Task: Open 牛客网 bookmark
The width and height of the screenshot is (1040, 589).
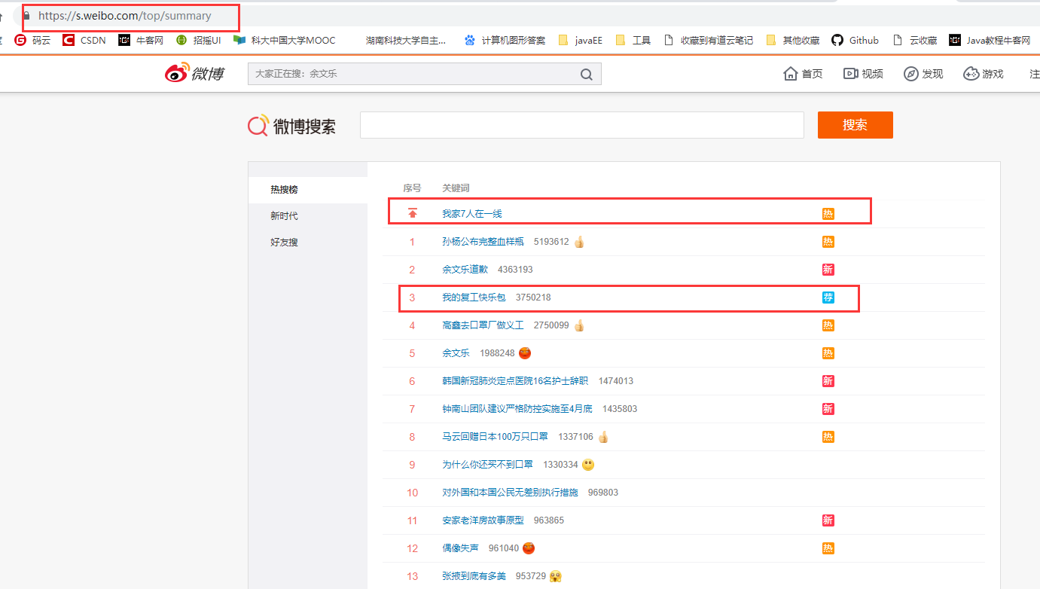Action: 141,41
